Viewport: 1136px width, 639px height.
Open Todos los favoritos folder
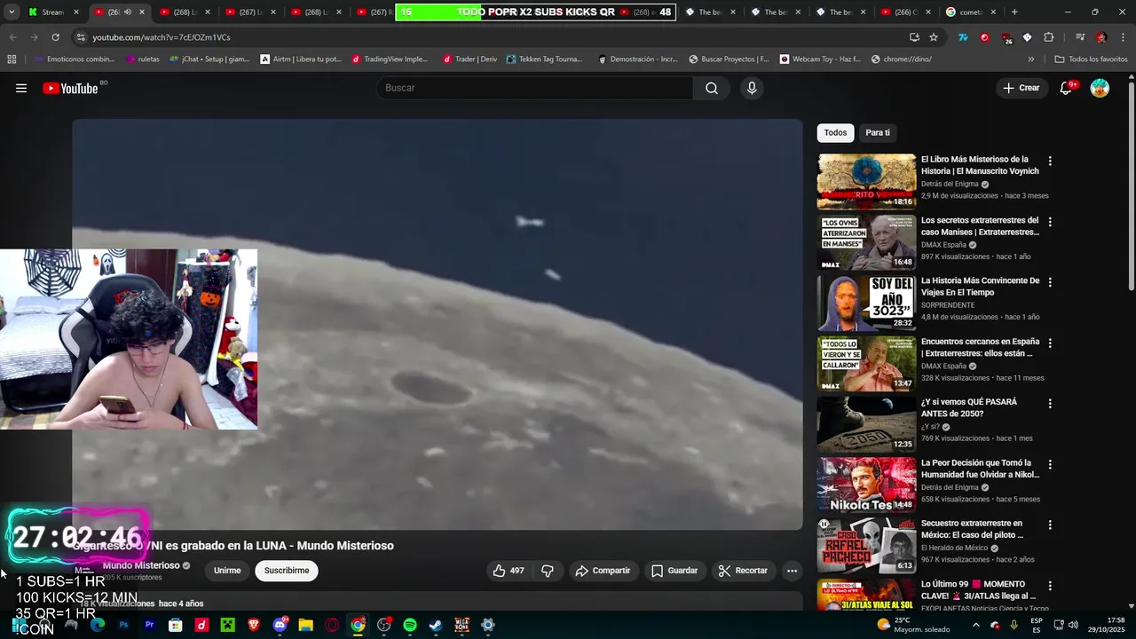coord(1091,59)
